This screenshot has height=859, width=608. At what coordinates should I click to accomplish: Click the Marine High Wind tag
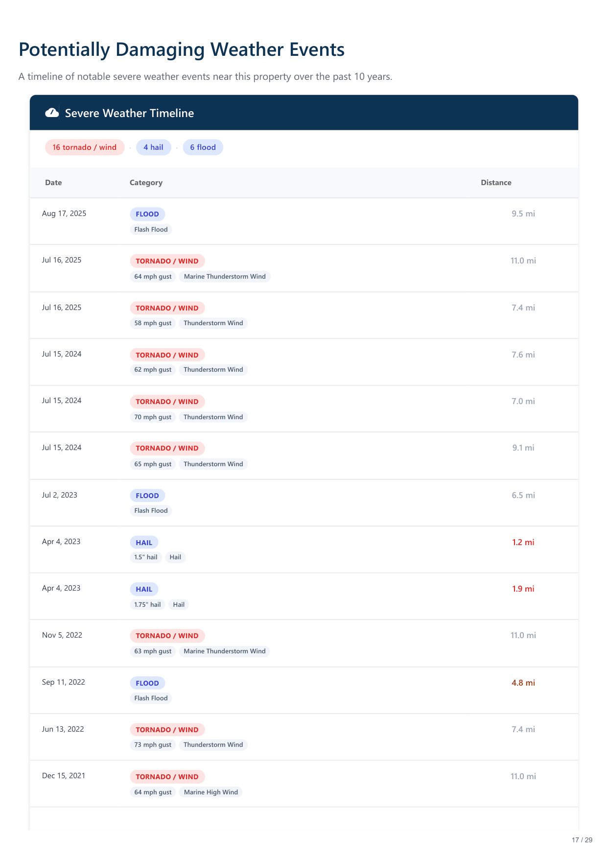coord(210,792)
